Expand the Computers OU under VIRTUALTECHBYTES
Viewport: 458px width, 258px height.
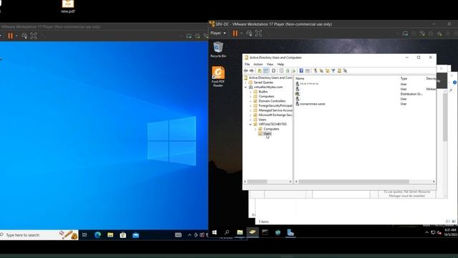point(255,129)
